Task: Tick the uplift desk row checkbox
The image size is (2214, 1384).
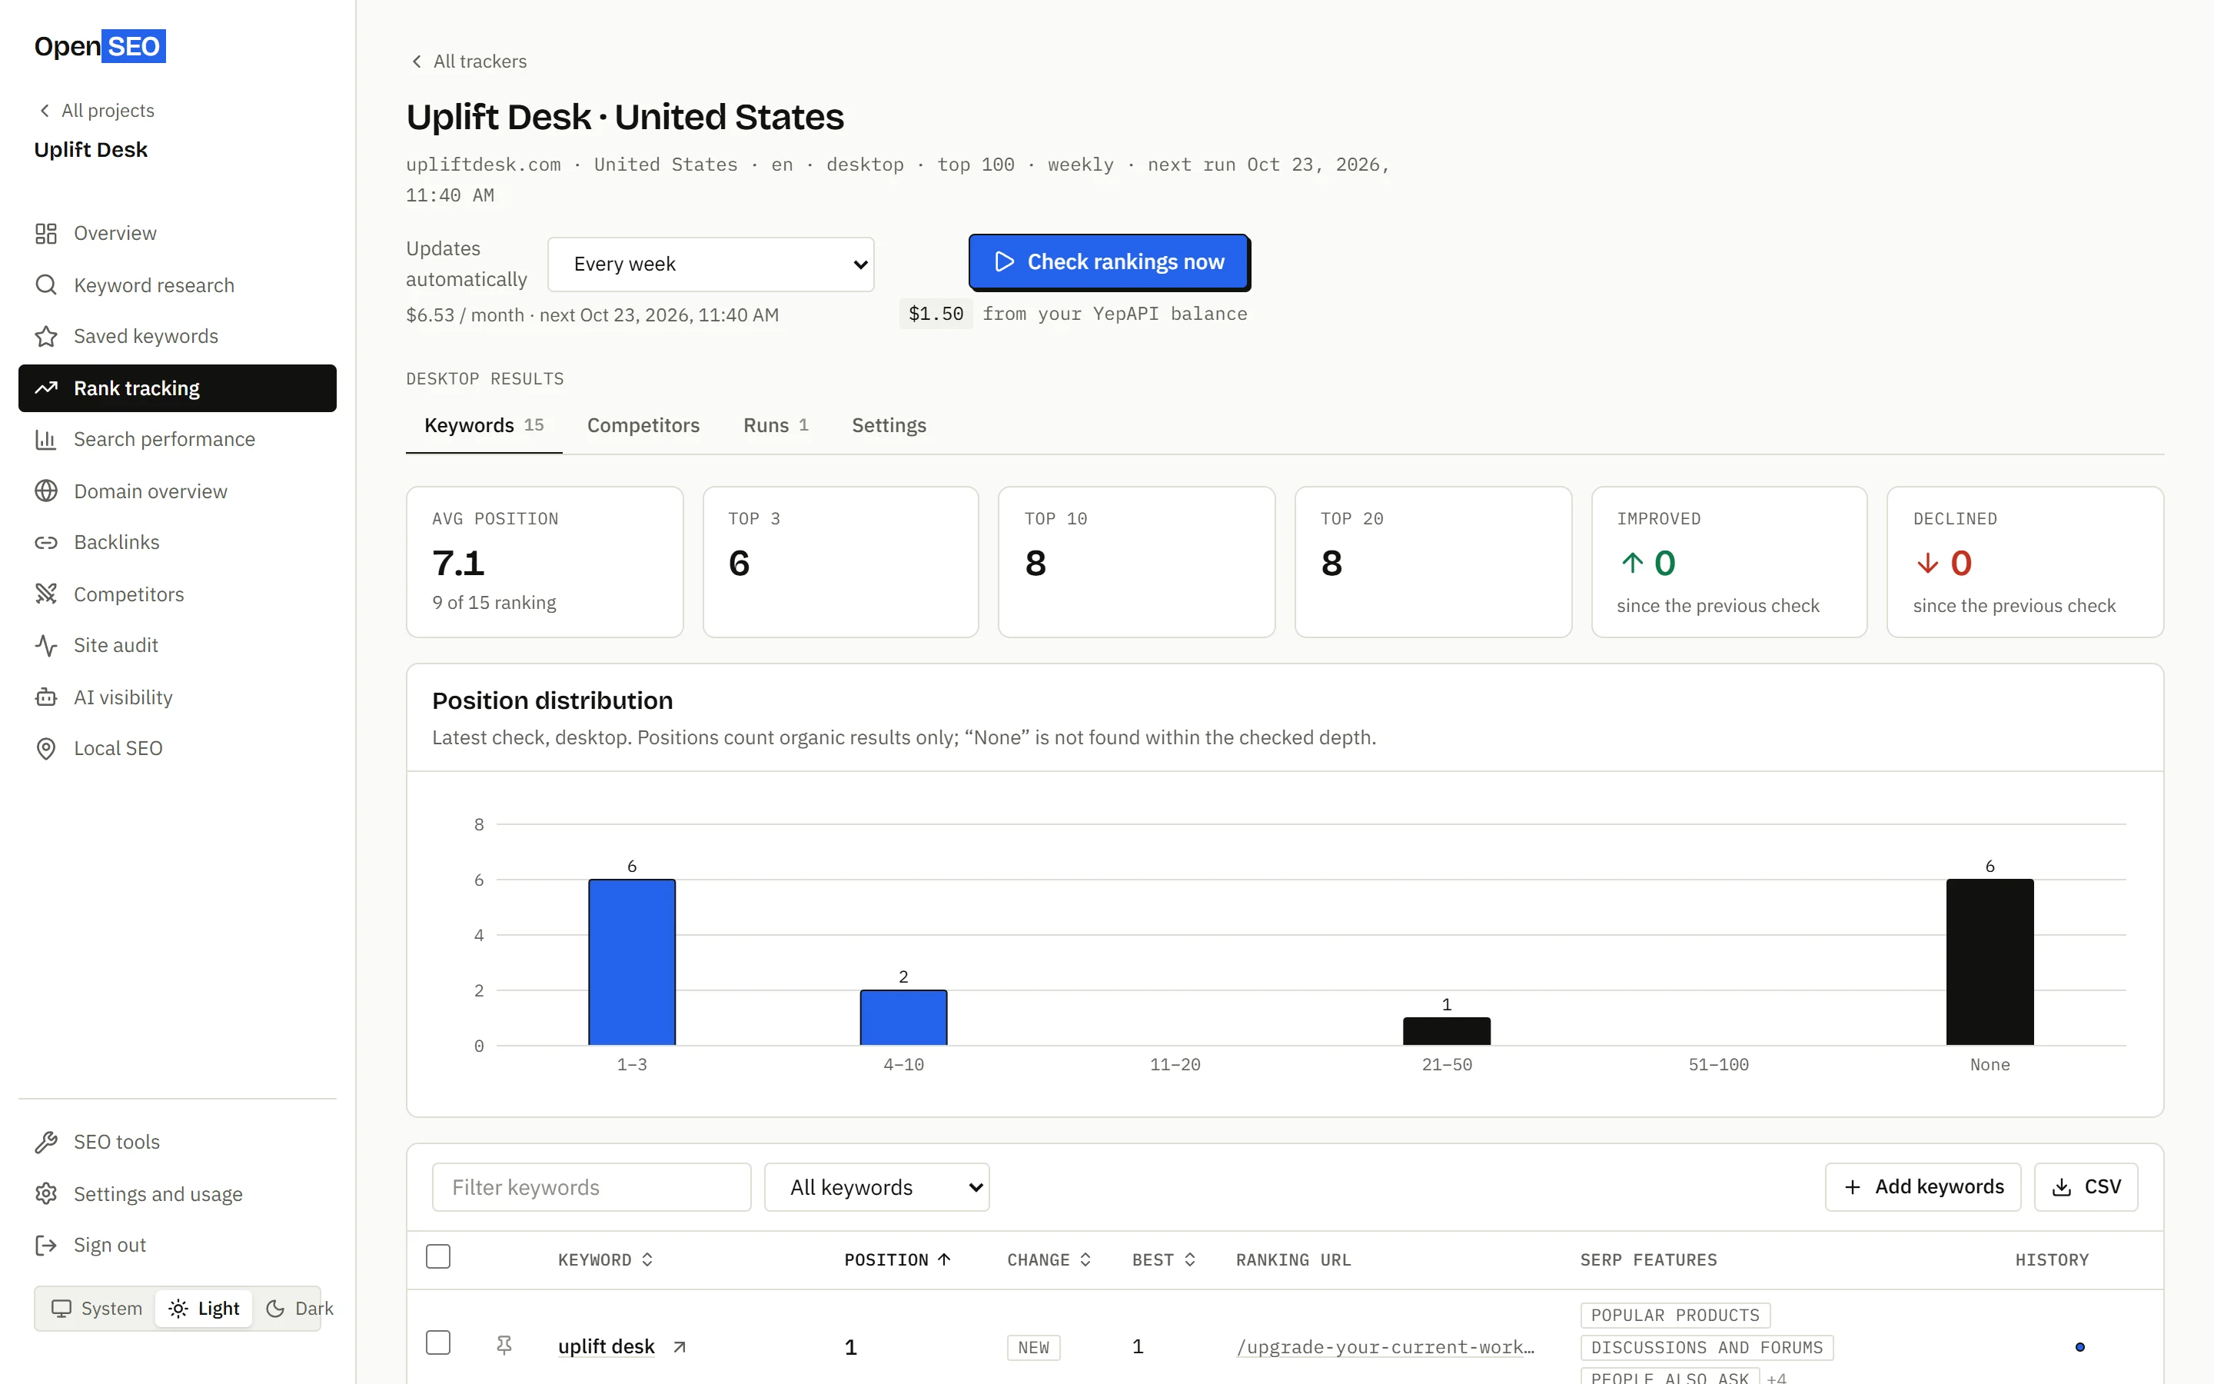Action: pos(438,1342)
